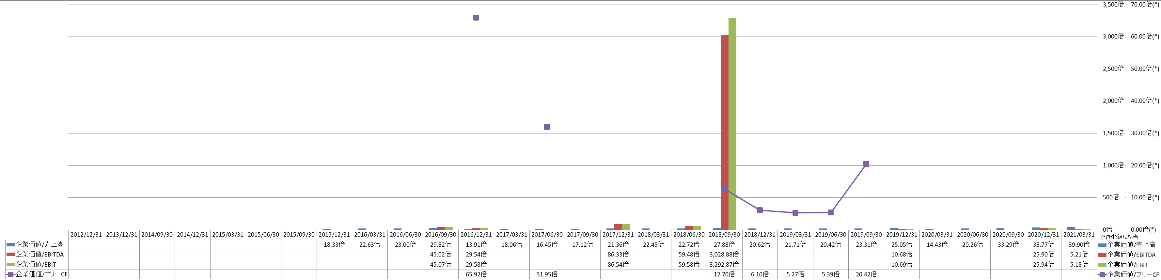Click the (*)折れ線に該当 note
The height and width of the screenshot is (280, 1161).
coord(1119,237)
